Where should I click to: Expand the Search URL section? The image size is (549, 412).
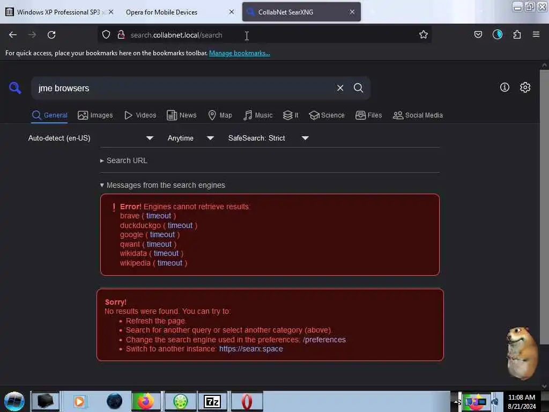(x=124, y=160)
